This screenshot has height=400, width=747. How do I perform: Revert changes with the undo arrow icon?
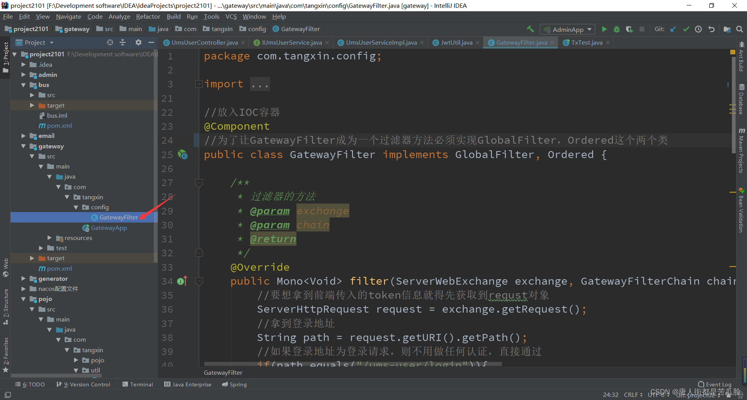point(712,29)
